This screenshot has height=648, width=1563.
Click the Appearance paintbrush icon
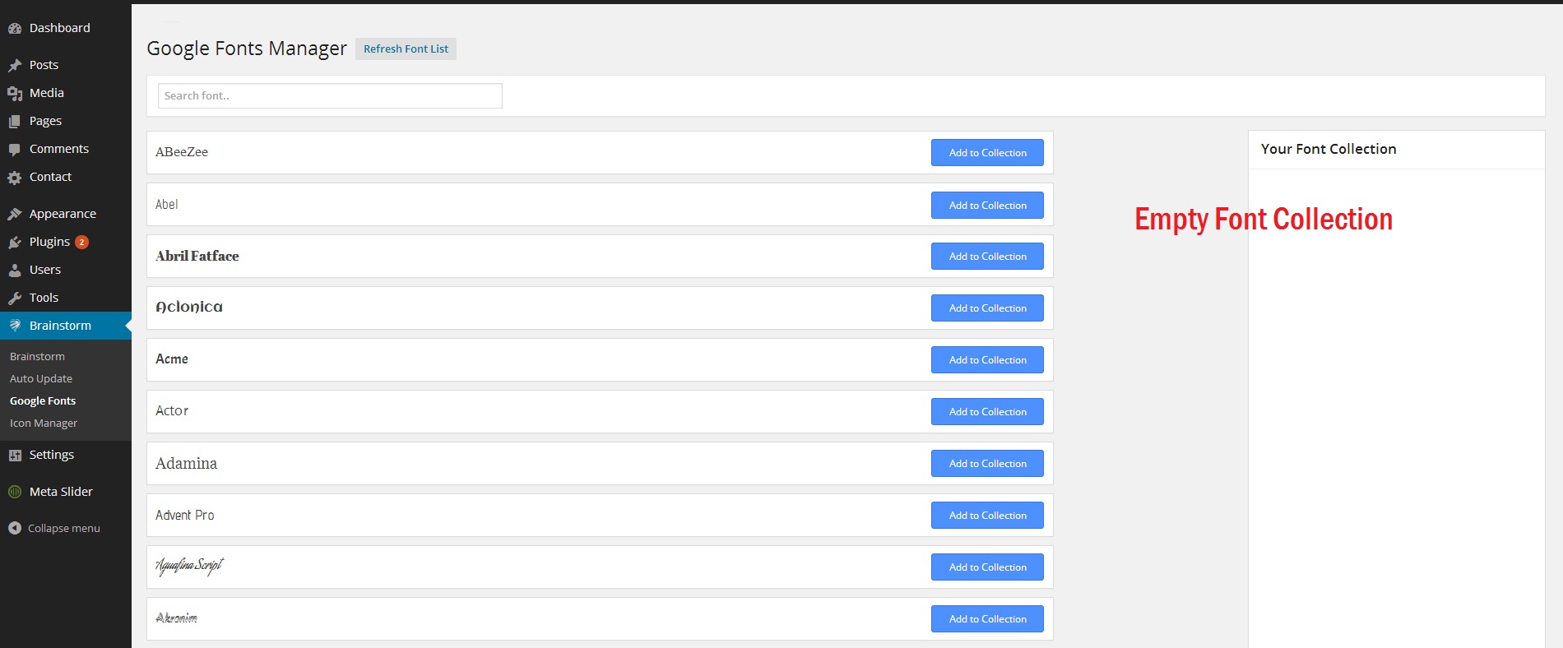pos(15,214)
